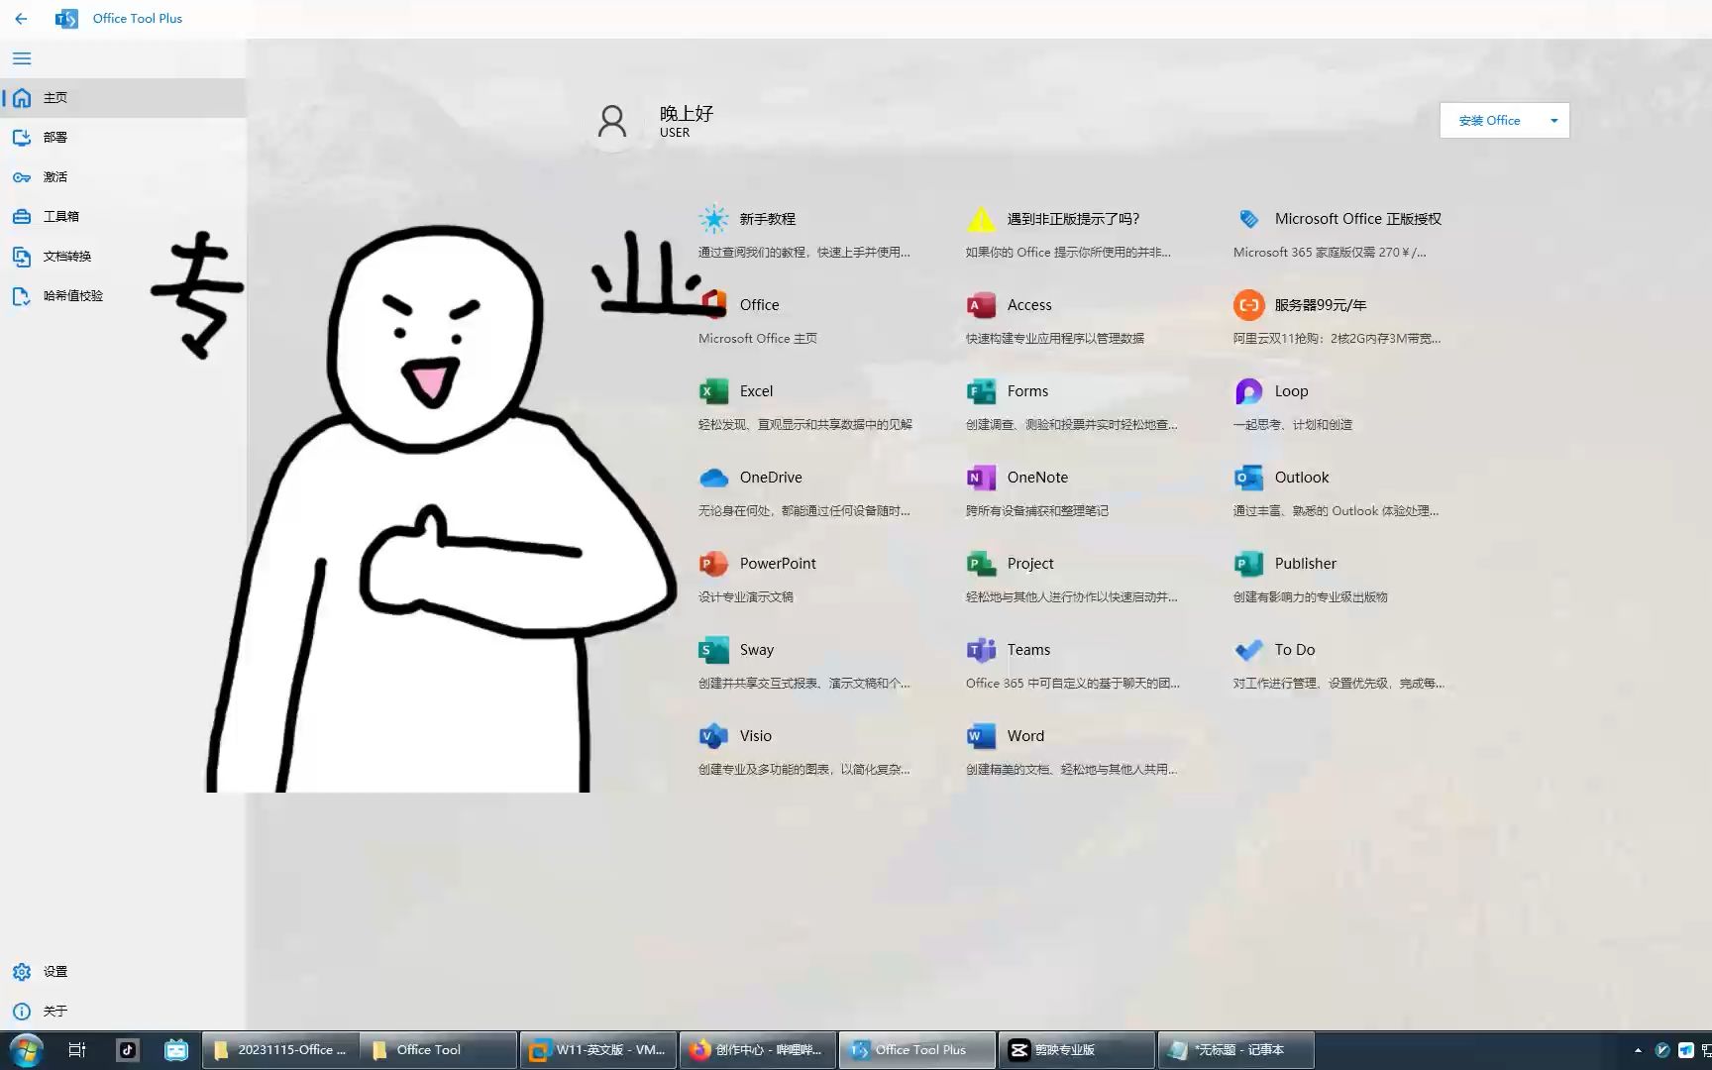Open the OneDrive cloud icon

713,478
